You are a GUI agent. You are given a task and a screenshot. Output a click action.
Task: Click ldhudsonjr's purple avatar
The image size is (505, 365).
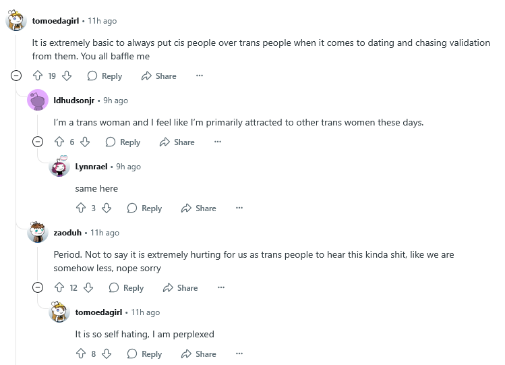tap(38, 101)
